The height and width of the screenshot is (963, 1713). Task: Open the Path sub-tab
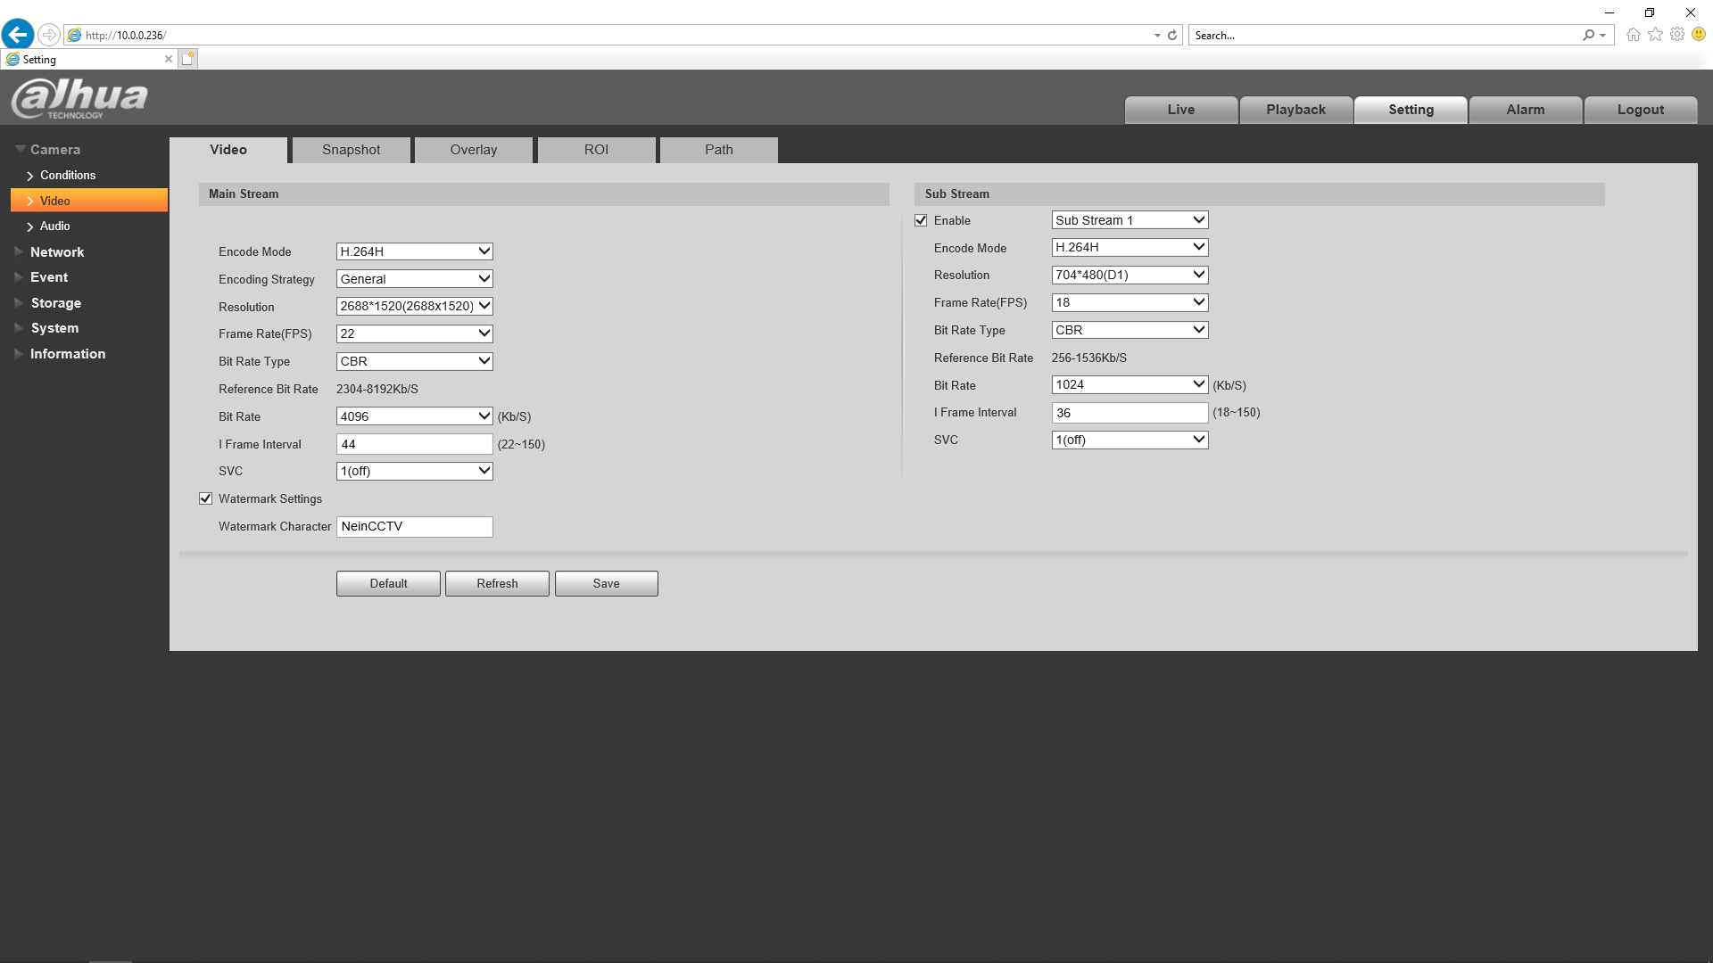point(719,150)
